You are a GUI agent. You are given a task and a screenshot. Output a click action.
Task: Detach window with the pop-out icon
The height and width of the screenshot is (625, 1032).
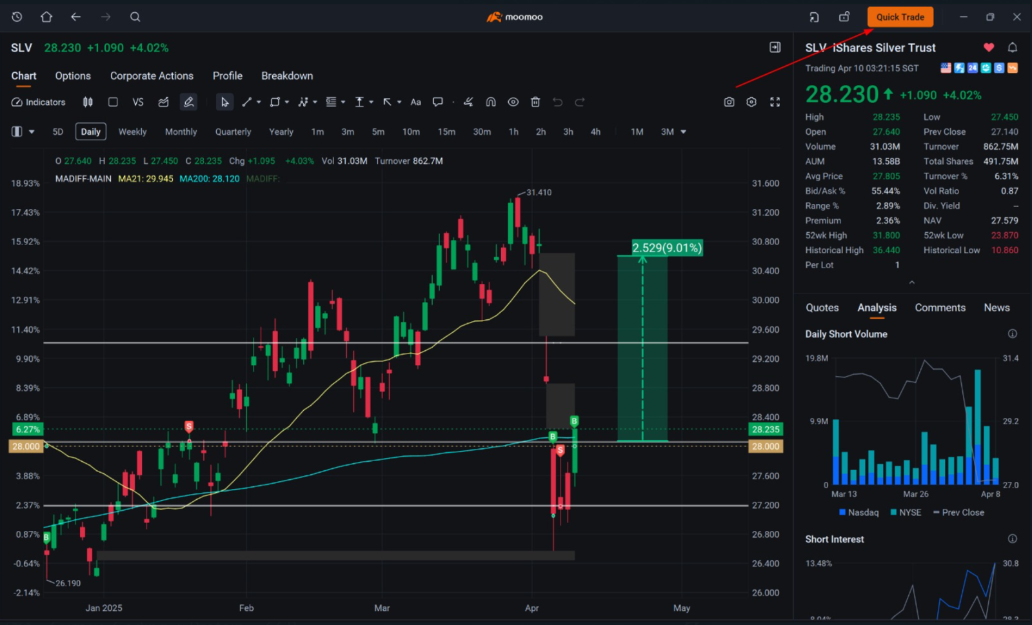coord(814,17)
